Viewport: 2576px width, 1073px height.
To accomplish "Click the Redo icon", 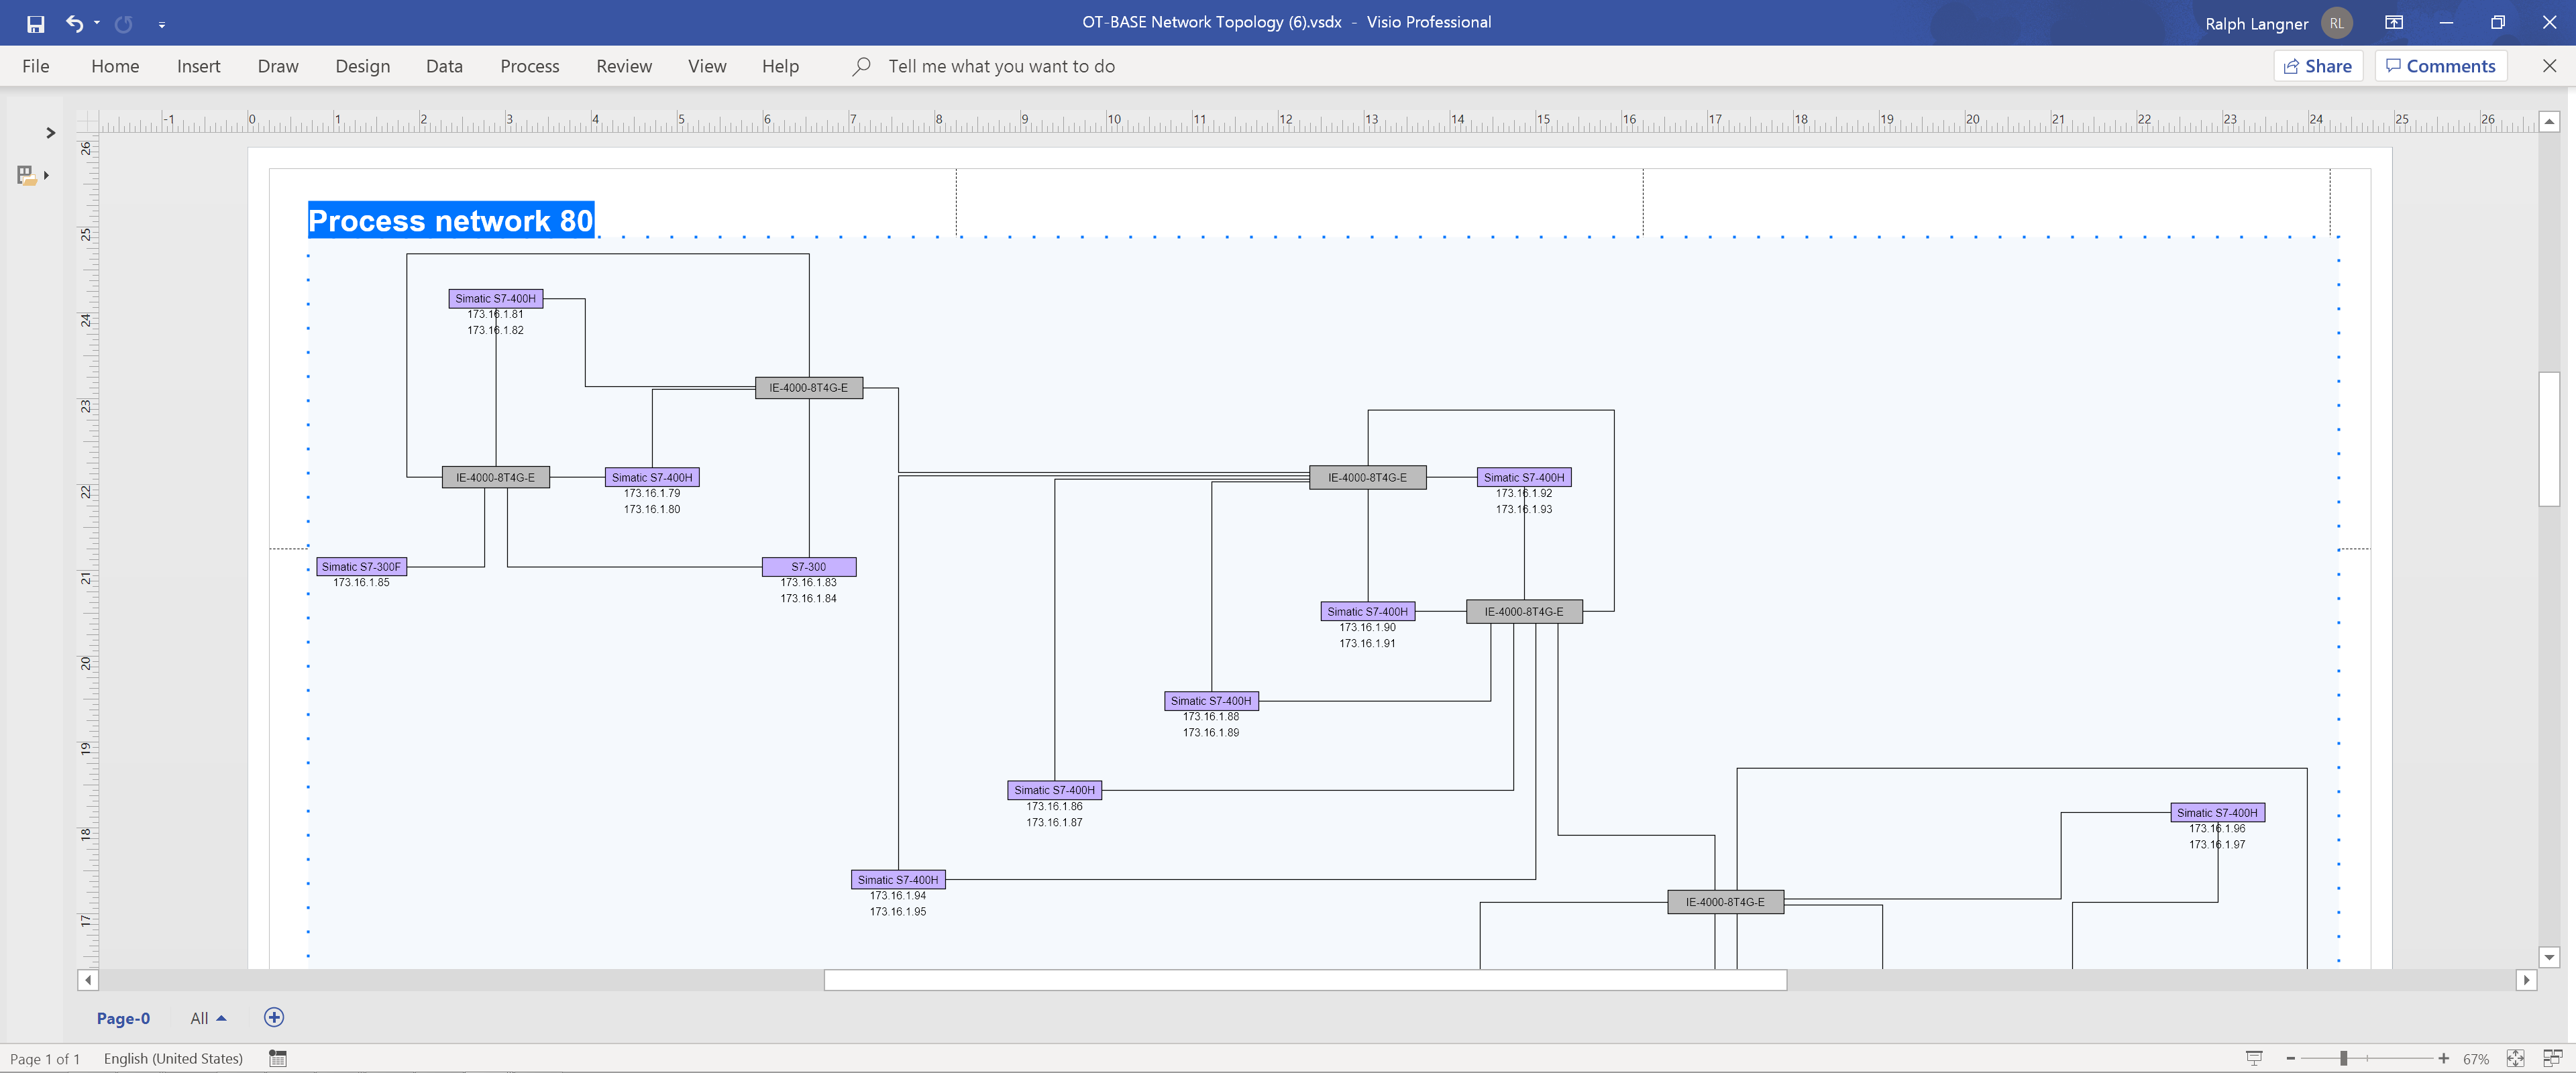I will point(123,23).
